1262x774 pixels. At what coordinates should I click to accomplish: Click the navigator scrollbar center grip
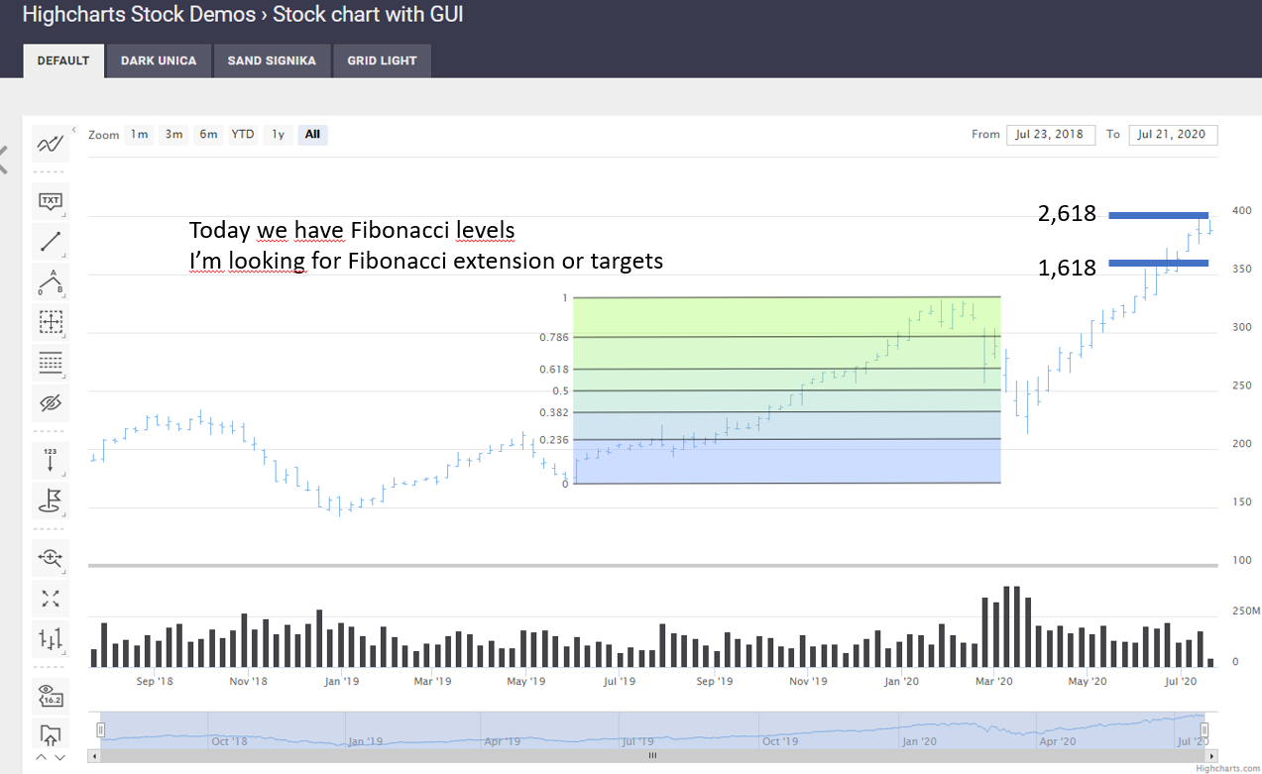[x=652, y=755]
